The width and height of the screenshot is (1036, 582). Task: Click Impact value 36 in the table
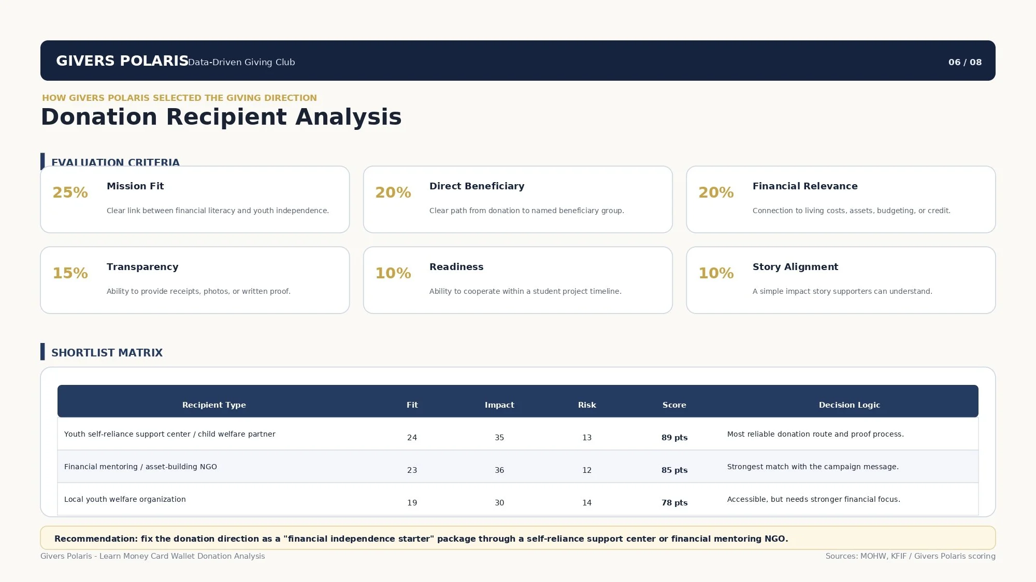point(499,470)
